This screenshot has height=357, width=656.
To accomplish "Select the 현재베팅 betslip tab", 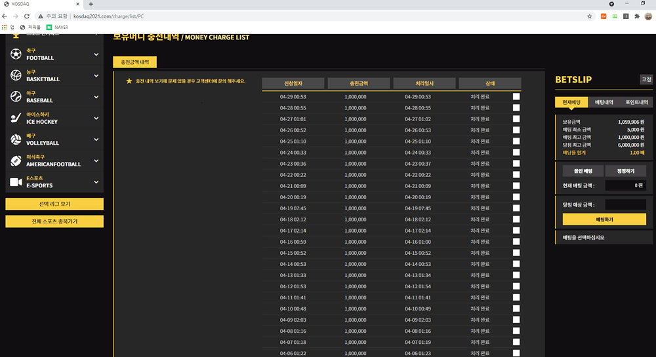I will point(571,102).
